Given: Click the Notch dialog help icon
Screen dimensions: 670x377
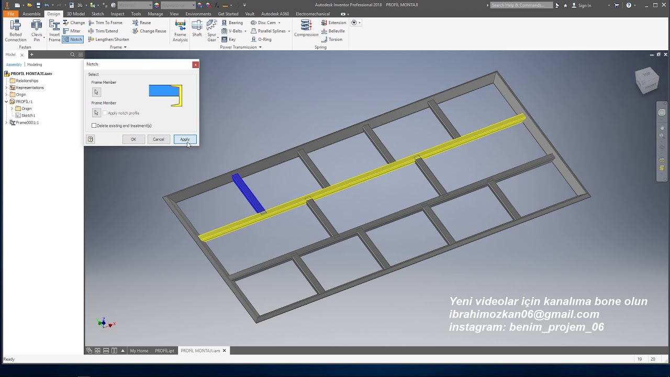Looking at the screenshot, I should coord(91,139).
